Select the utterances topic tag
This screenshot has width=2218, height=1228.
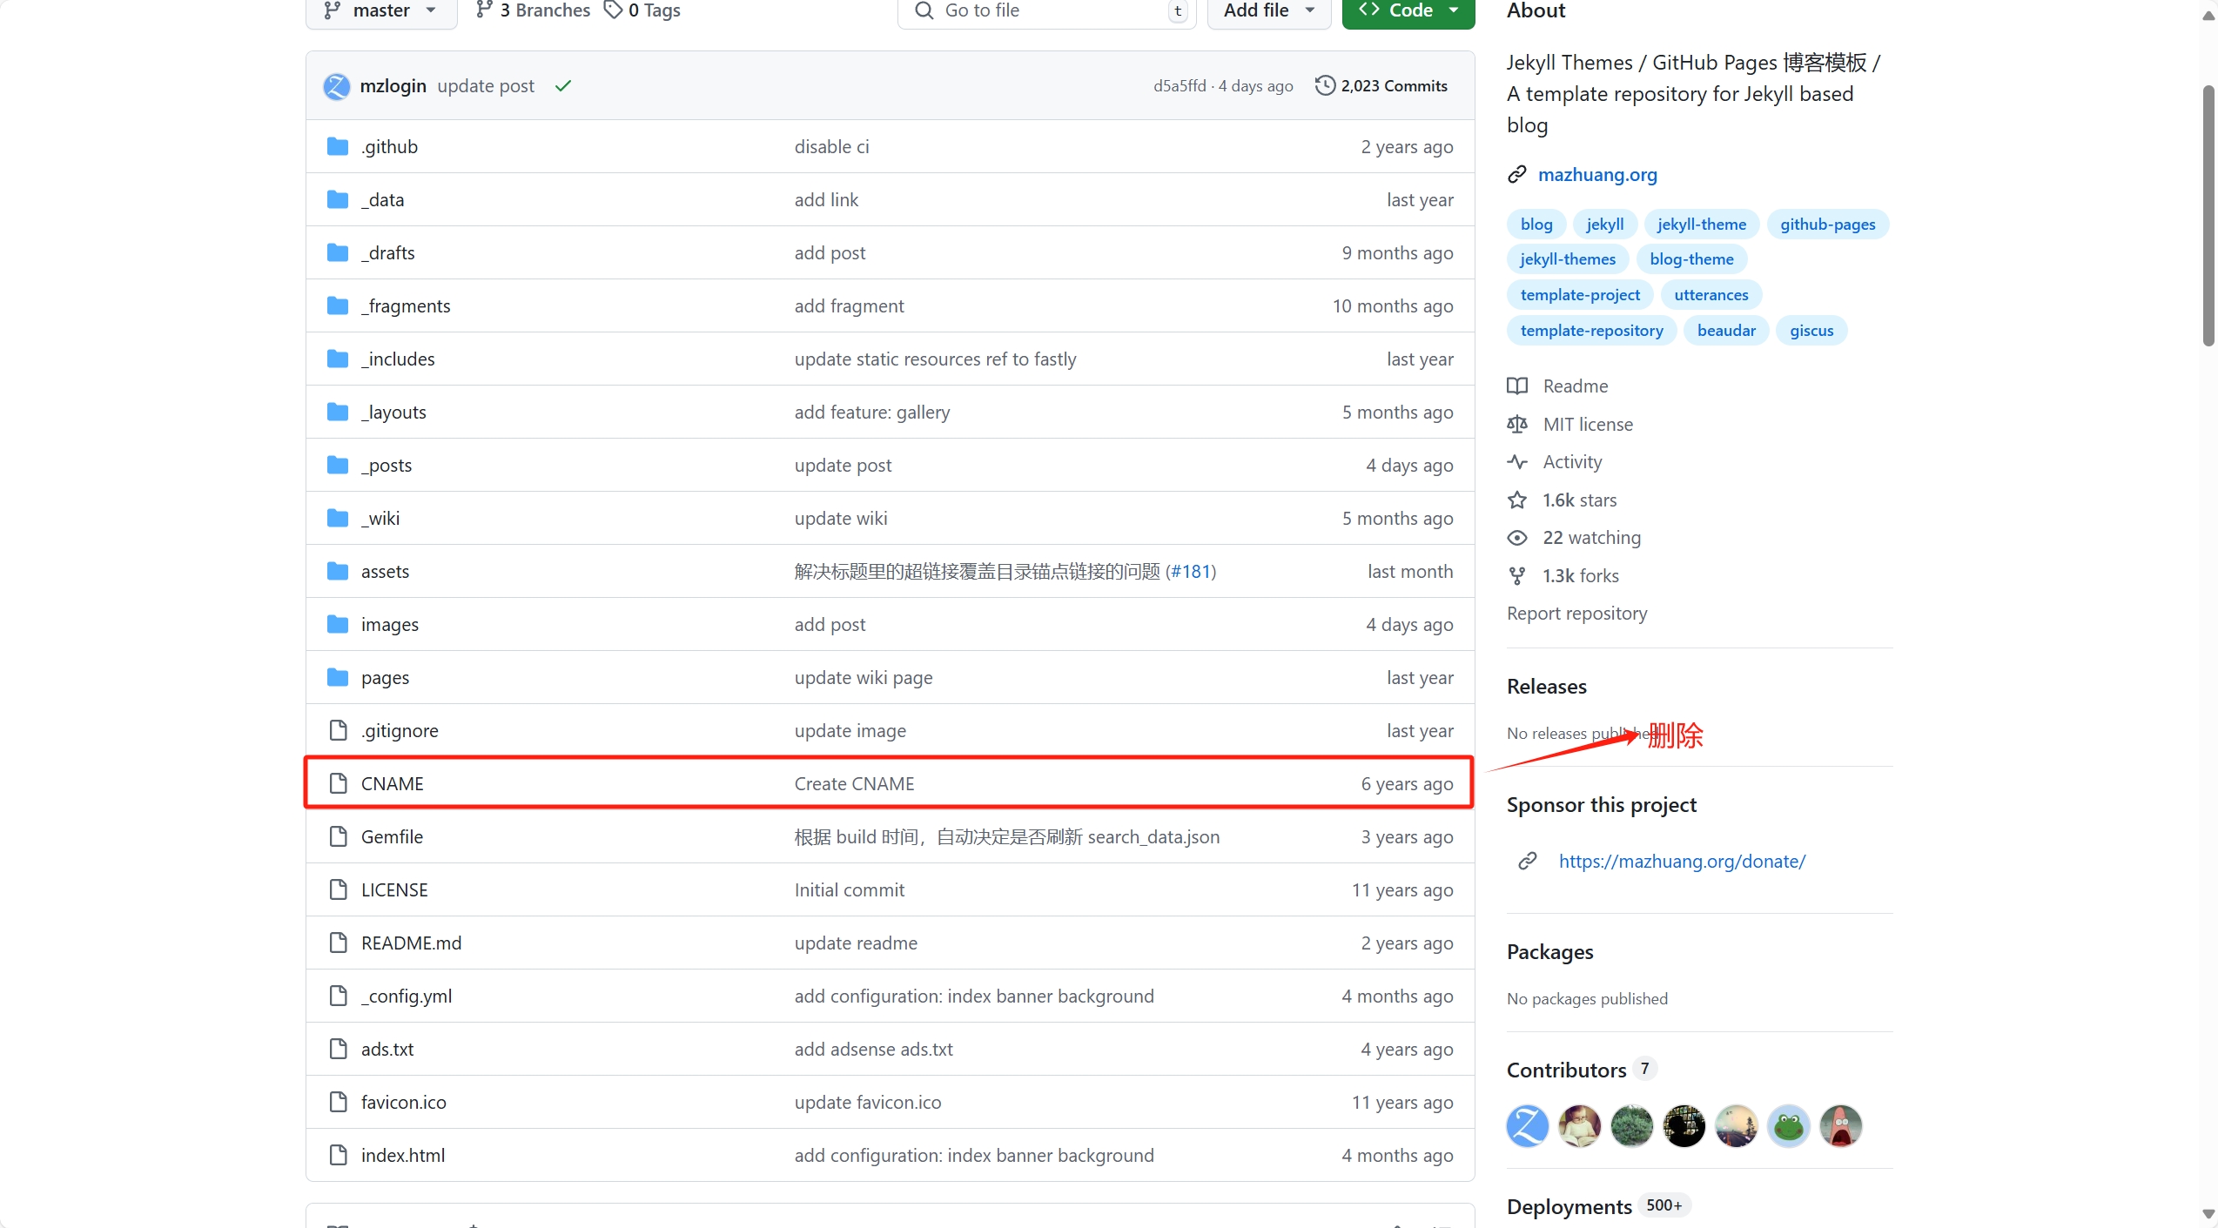pyautogui.click(x=1711, y=295)
